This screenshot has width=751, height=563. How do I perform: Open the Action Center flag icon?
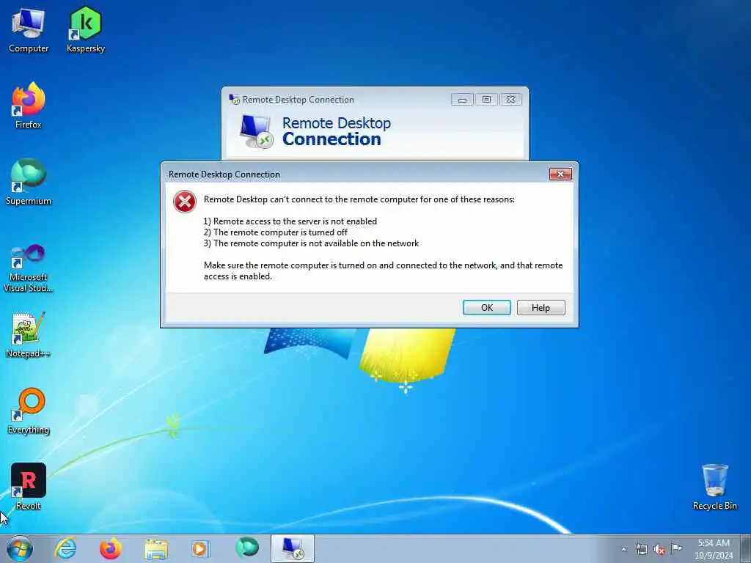point(676,548)
